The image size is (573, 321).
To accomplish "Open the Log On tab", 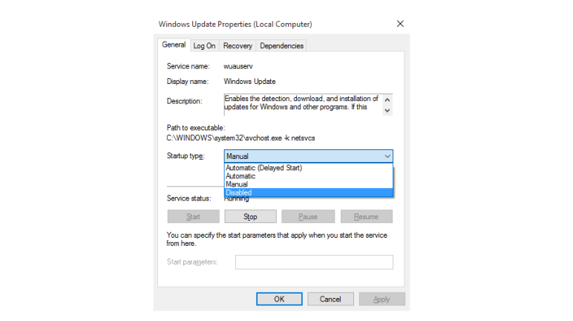I will pos(204,46).
